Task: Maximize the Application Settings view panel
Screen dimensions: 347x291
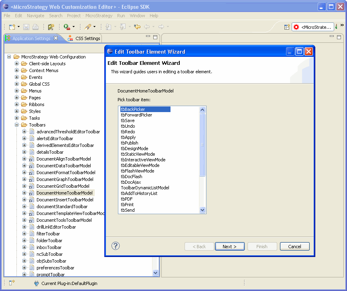Action: tap(155, 37)
